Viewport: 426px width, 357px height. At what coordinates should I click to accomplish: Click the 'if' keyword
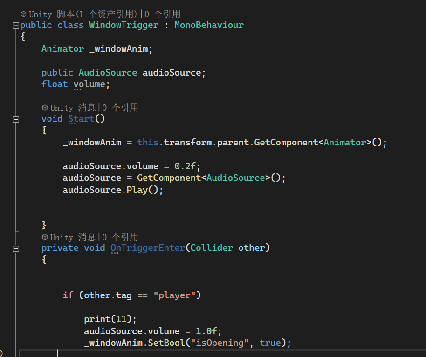[68, 295]
